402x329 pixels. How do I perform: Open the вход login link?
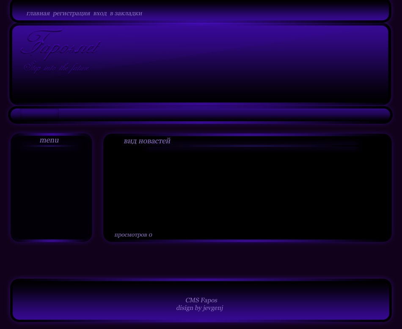coord(100,14)
